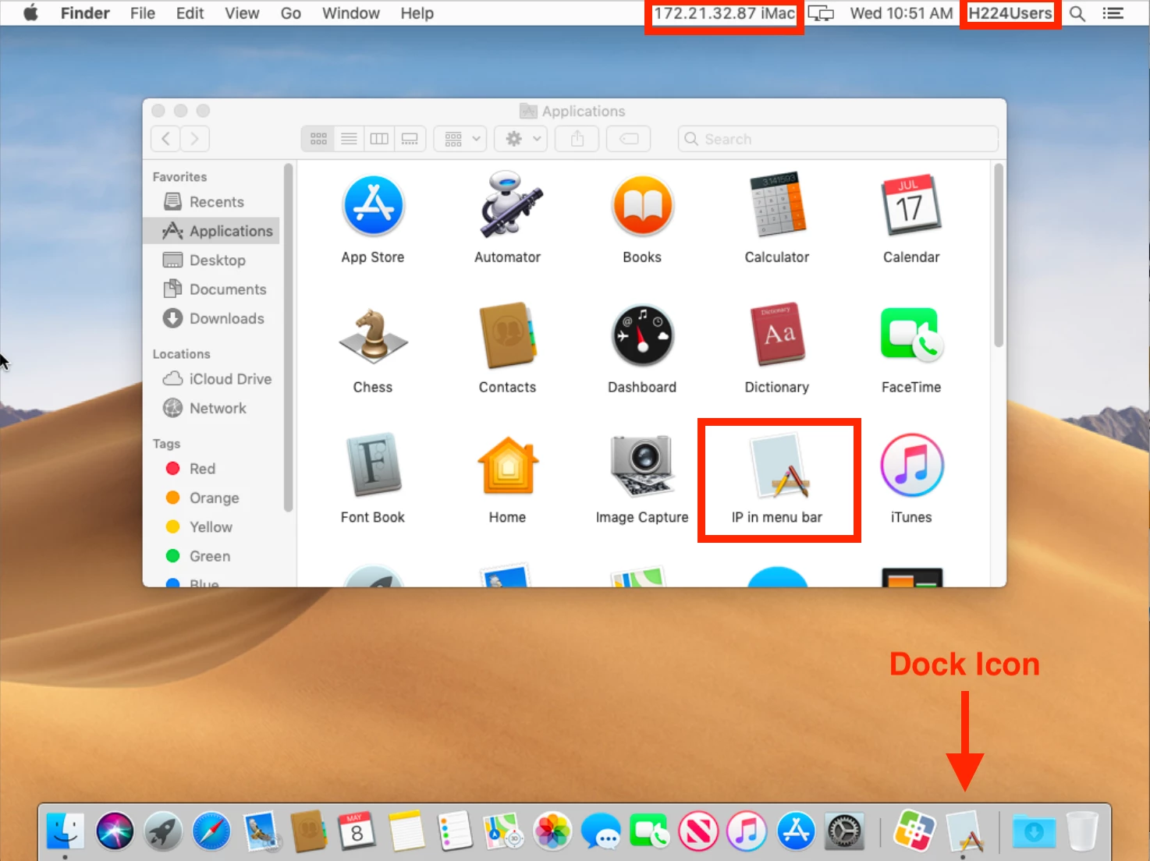Go back with the Finder back arrow
This screenshot has height=861, width=1150.
pyautogui.click(x=165, y=139)
